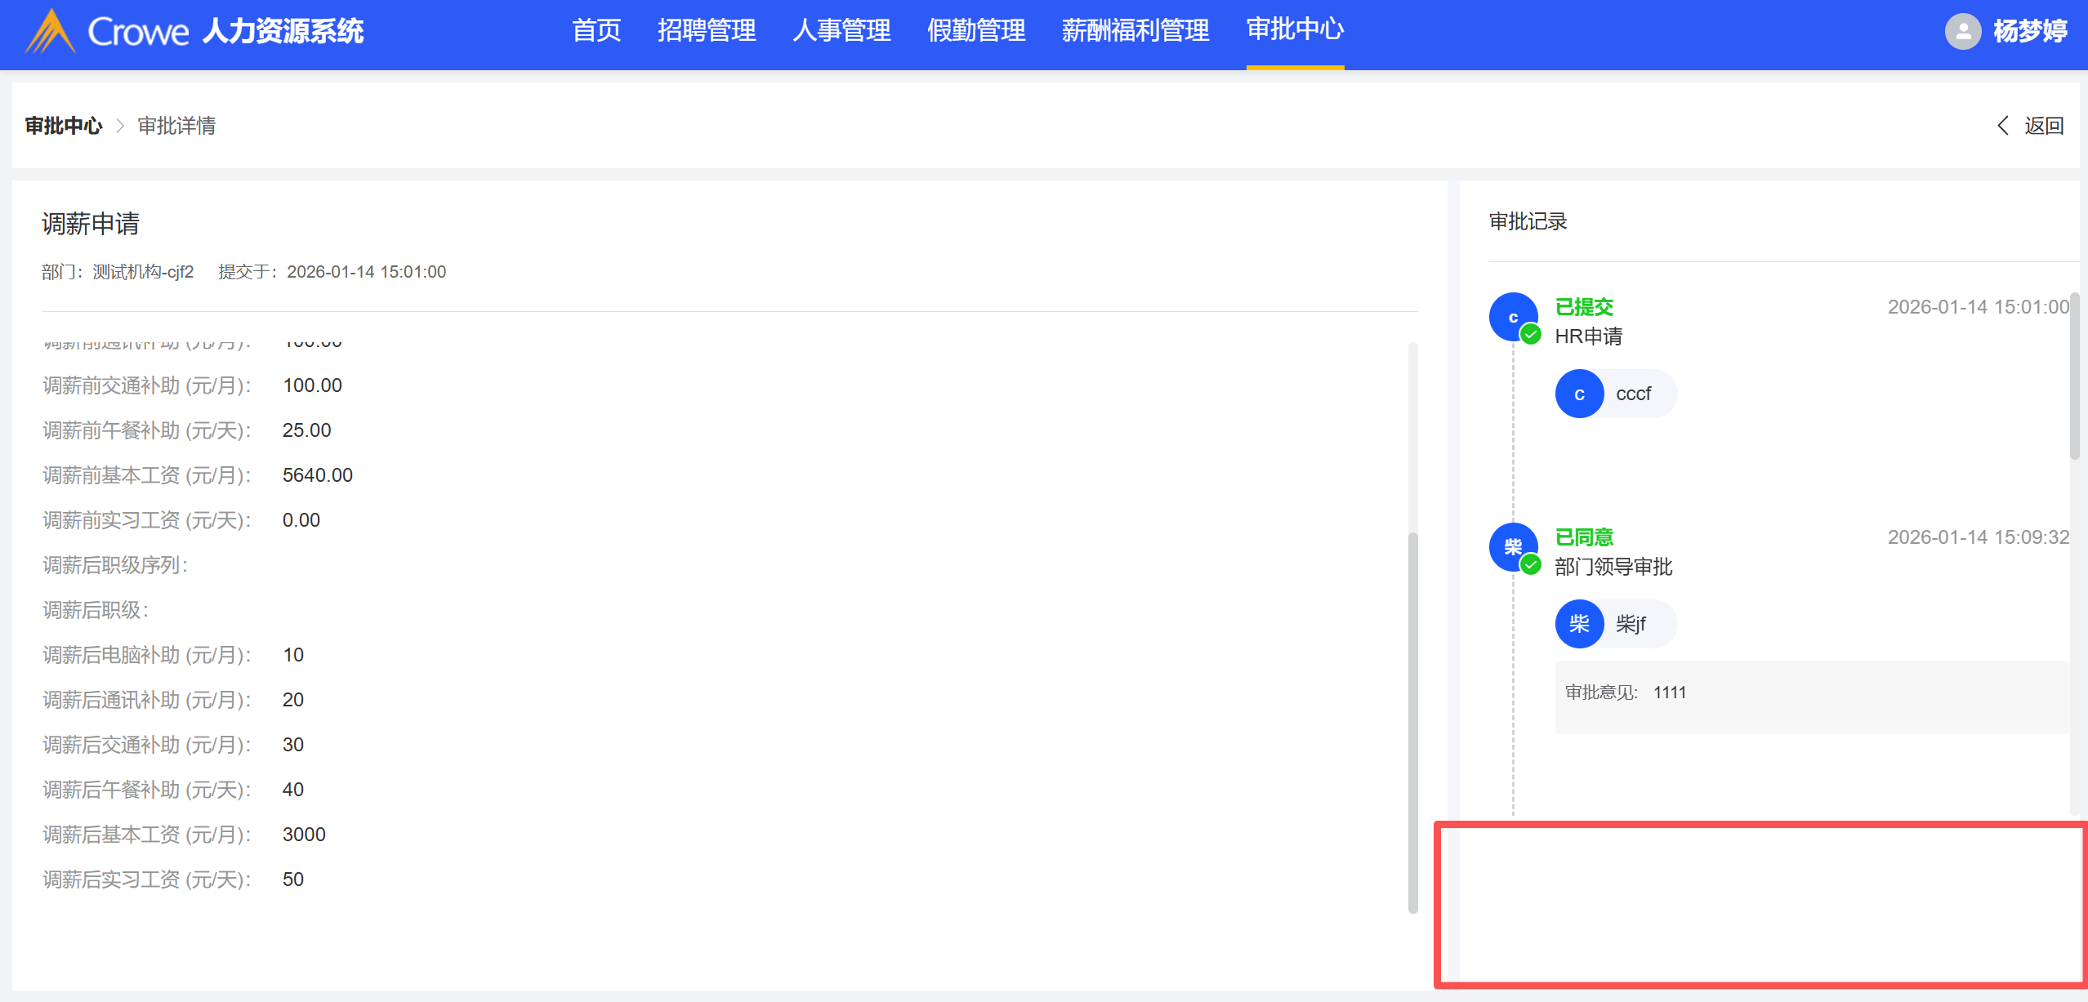Click the cccf user avatar chip

pyautogui.click(x=1615, y=394)
